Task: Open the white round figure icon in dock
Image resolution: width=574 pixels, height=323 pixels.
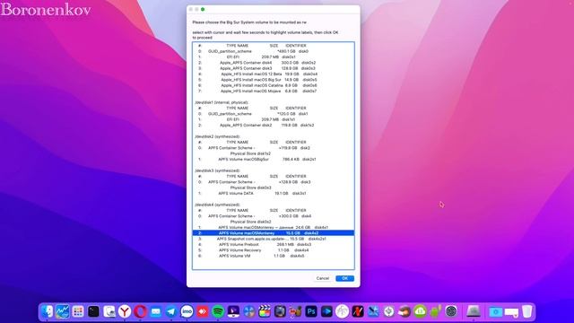Action: click(343, 311)
